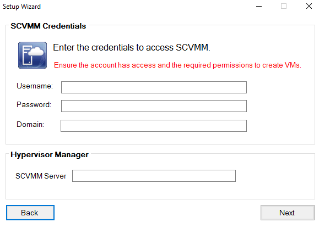This screenshot has width=319, height=228.
Task: Minimize the Setup Wizard window
Action: 259,6
